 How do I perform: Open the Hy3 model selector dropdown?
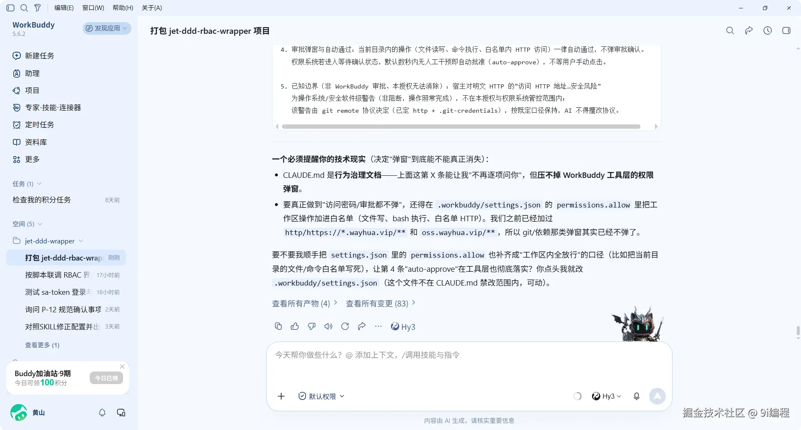click(607, 396)
